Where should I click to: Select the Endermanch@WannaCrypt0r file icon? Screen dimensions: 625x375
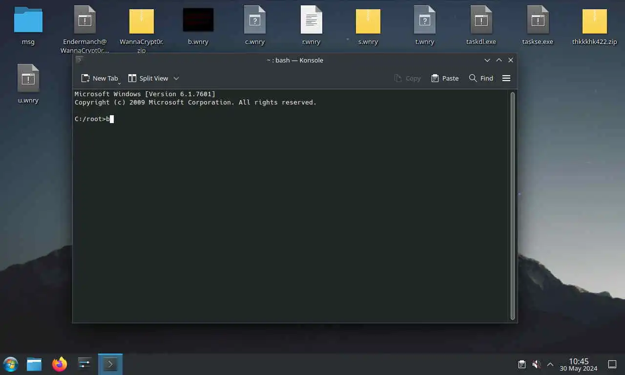pos(85,20)
